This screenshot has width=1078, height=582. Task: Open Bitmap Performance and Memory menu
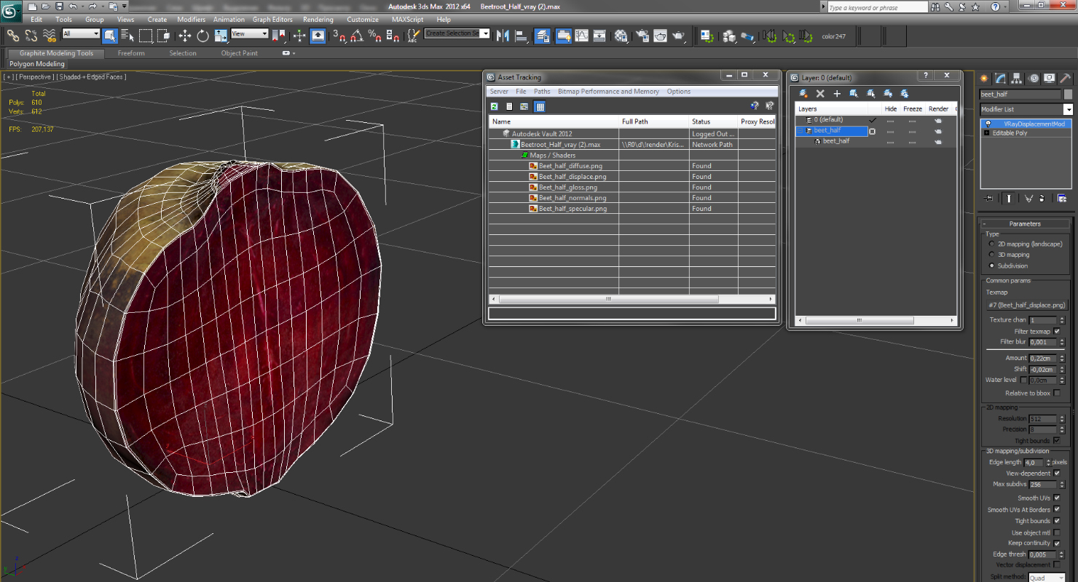608,92
